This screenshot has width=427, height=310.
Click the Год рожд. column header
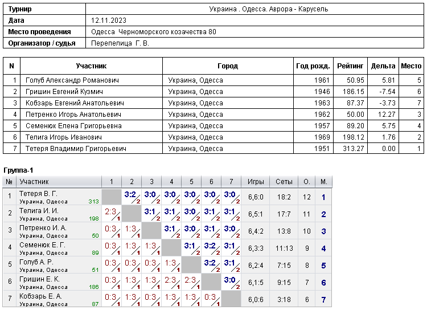pyautogui.click(x=313, y=66)
